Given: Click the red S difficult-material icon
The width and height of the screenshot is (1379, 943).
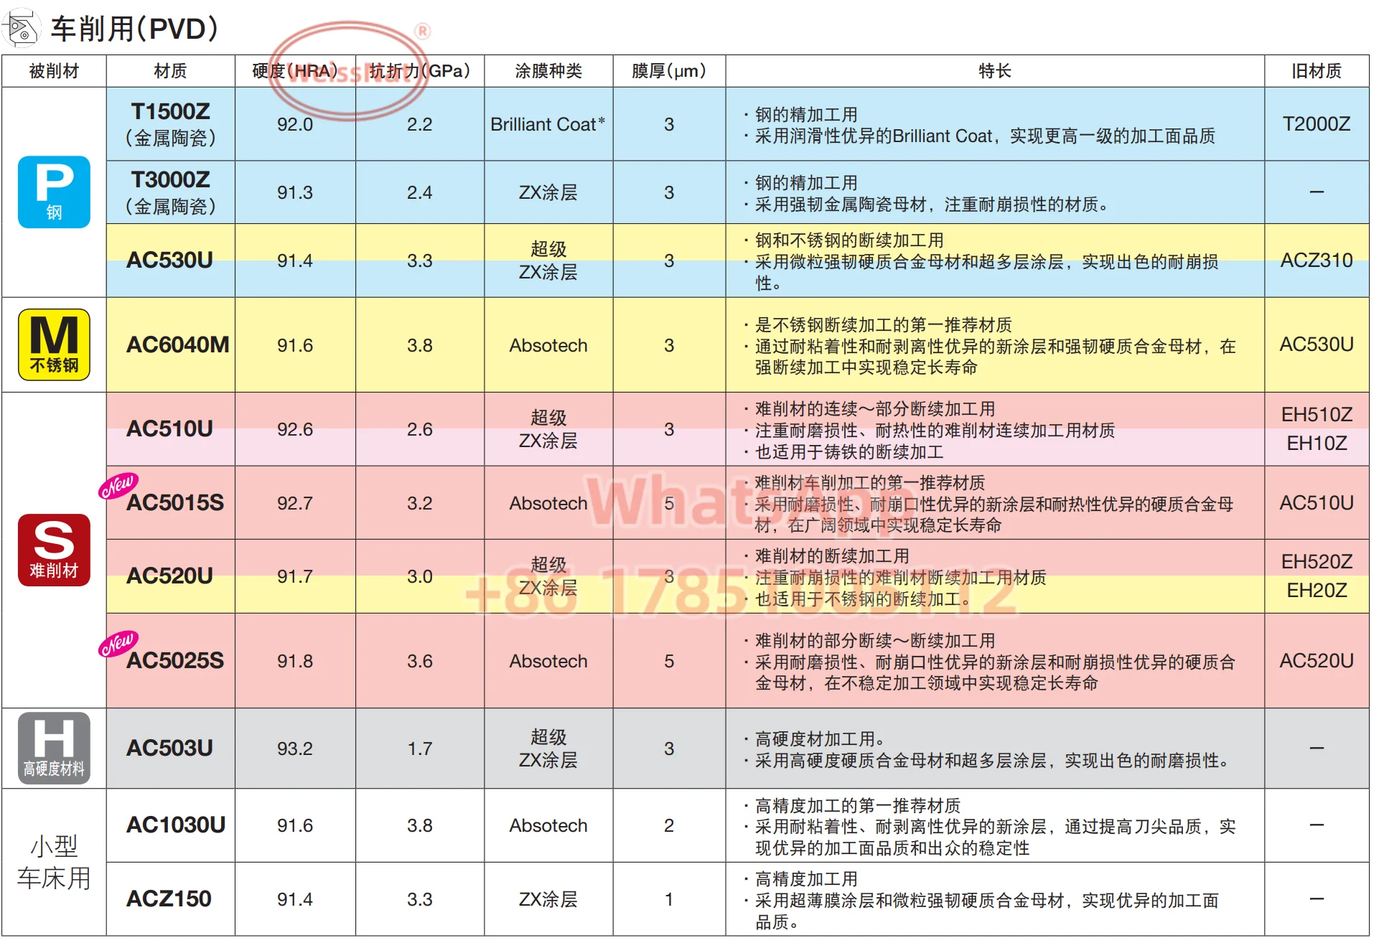Looking at the screenshot, I should [54, 550].
